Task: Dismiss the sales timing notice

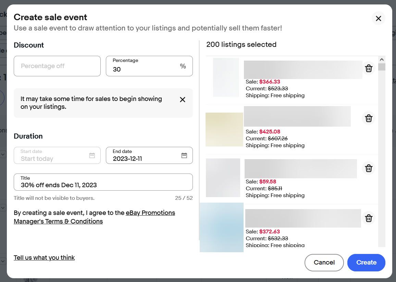Action: (183, 100)
